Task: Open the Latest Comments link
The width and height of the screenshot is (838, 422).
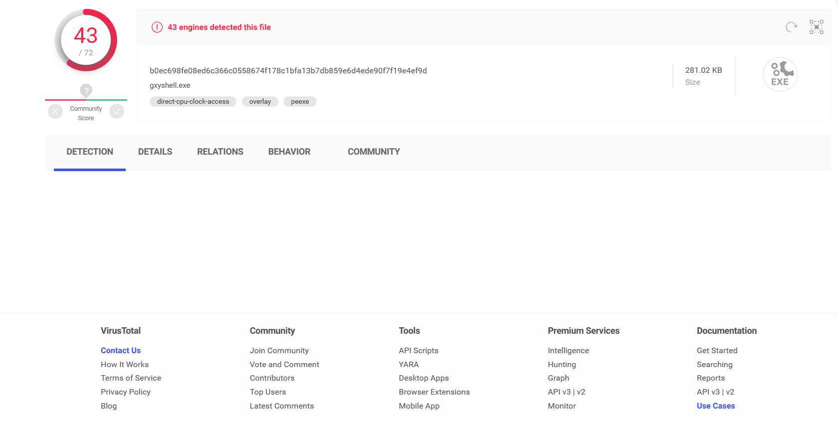Action: point(282,406)
